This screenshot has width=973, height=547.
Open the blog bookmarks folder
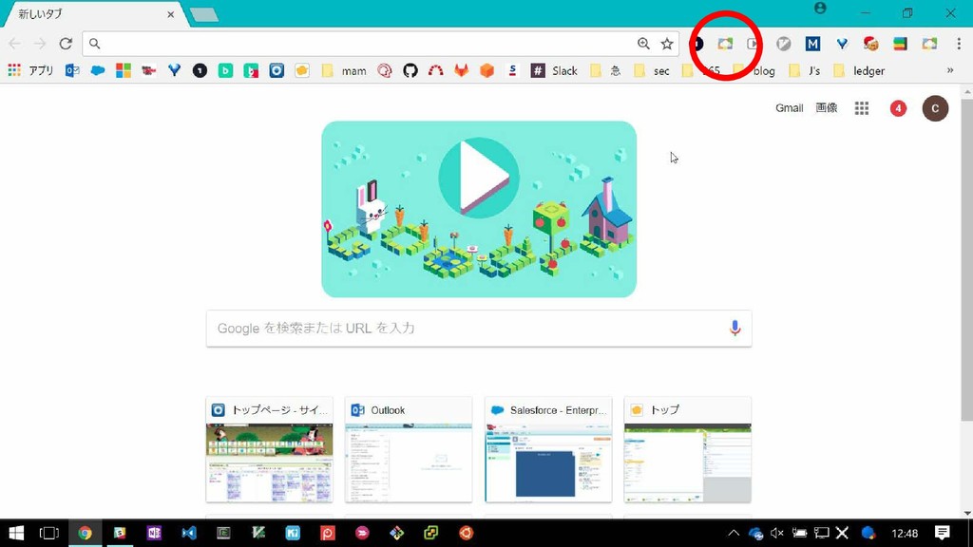coord(754,70)
